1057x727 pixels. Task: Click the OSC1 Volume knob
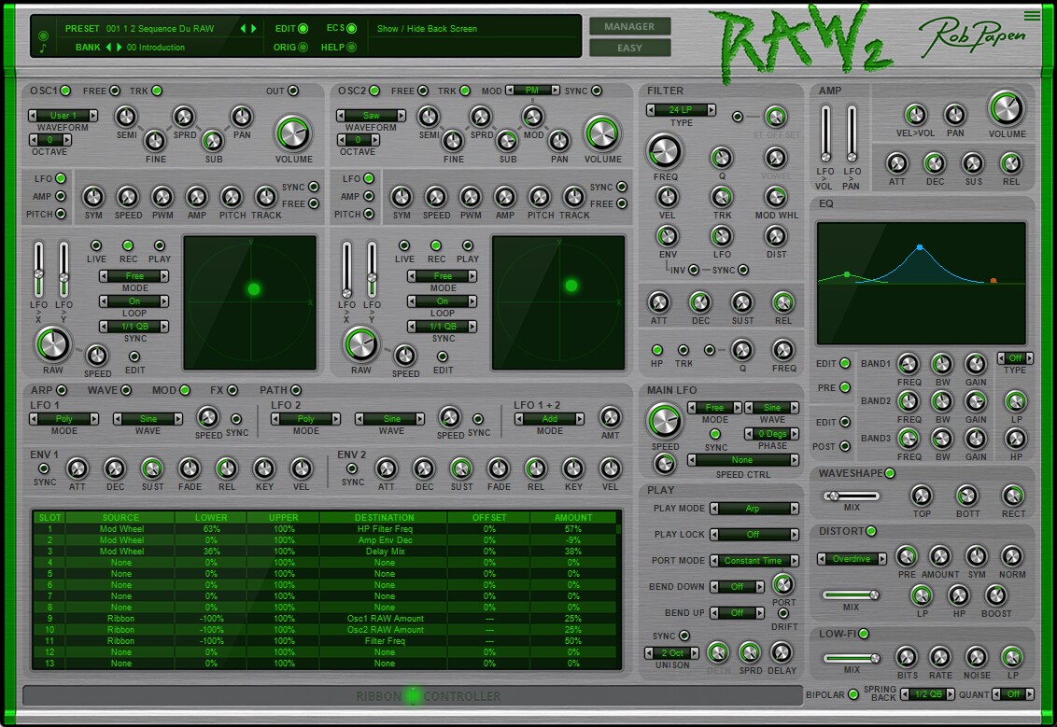click(293, 133)
